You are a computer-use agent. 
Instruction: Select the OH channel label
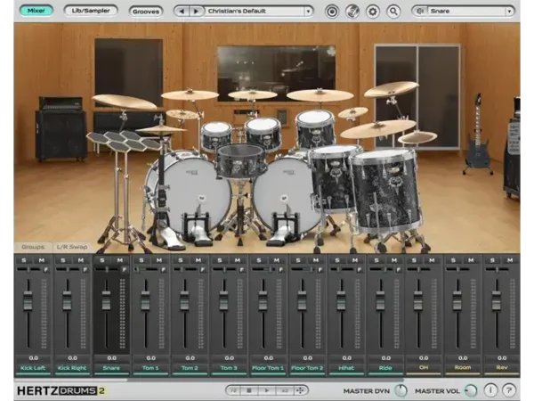click(x=424, y=367)
